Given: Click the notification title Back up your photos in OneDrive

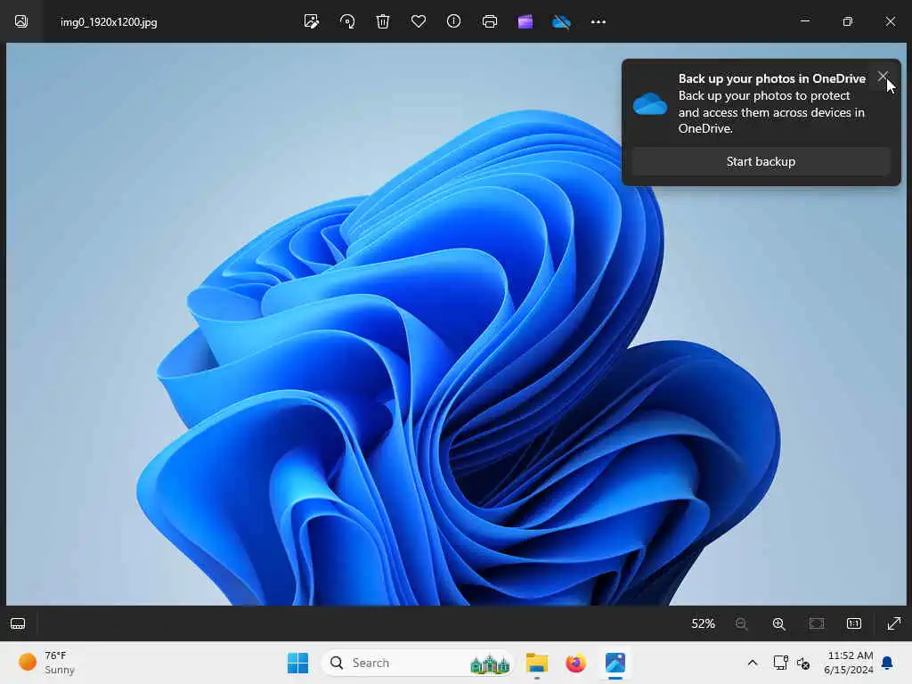Looking at the screenshot, I should (772, 78).
